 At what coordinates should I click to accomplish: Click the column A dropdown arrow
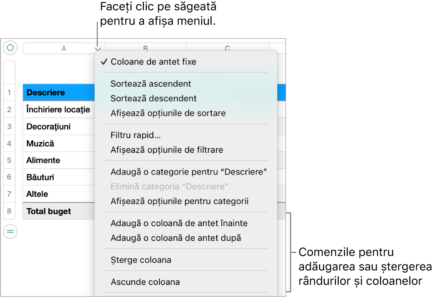[97, 48]
